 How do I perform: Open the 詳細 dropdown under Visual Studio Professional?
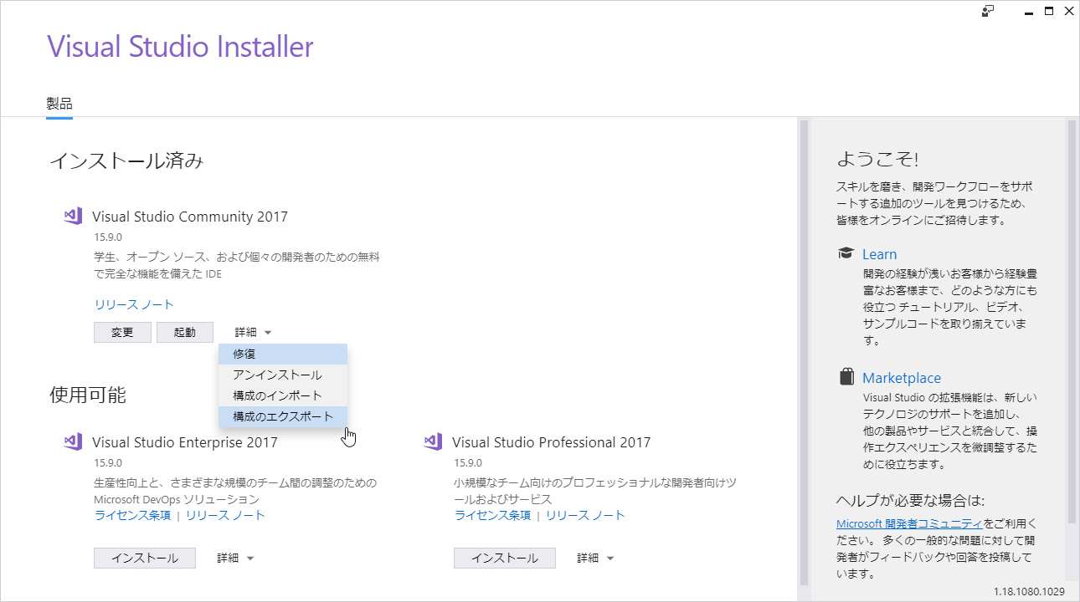tap(594, 557)
